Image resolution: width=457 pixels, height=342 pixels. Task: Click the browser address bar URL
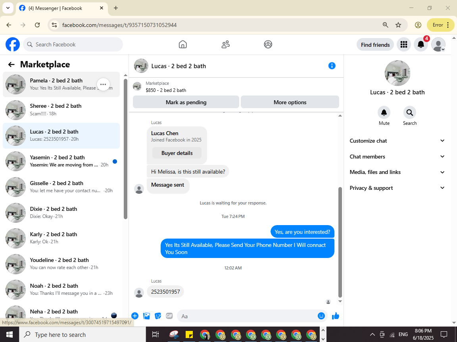click(x=119, y=25)
